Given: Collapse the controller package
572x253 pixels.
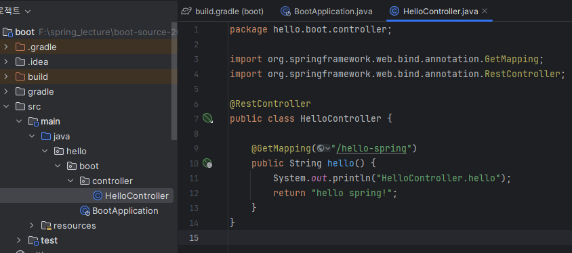Looking at the screenshot, I should pos(70,181).
